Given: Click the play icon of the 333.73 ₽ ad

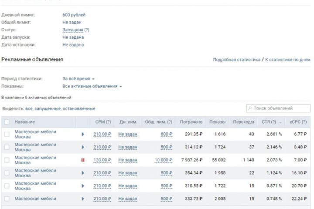Looking at the screenshot, I should [x=83, y=199].
